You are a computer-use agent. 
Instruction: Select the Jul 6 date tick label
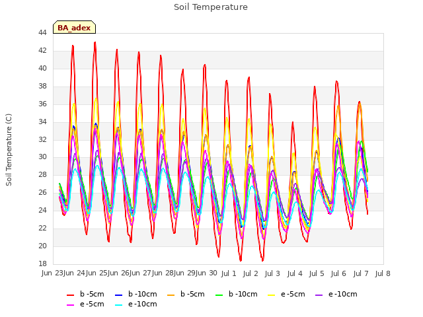click(338, 273)
